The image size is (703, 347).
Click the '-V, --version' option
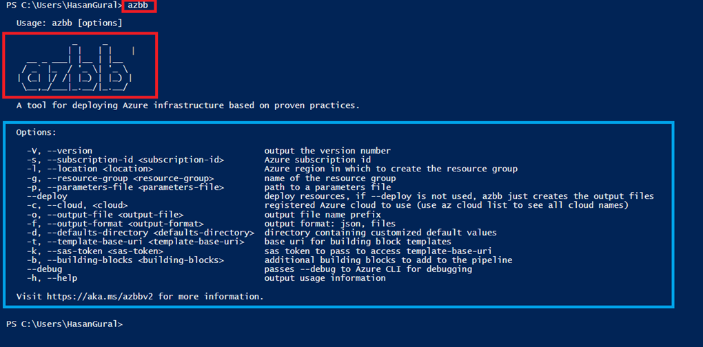click(x=59, y=151)
